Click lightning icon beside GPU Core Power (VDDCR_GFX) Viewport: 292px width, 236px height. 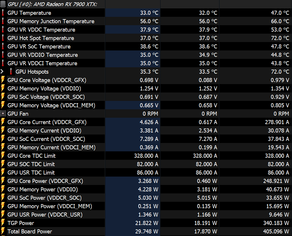(3, 181)
